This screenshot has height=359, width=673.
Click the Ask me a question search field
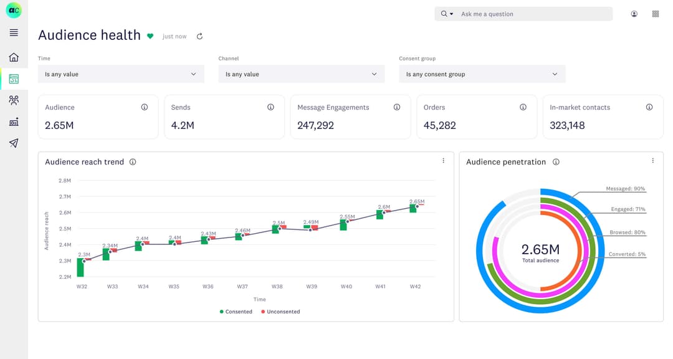536,13
